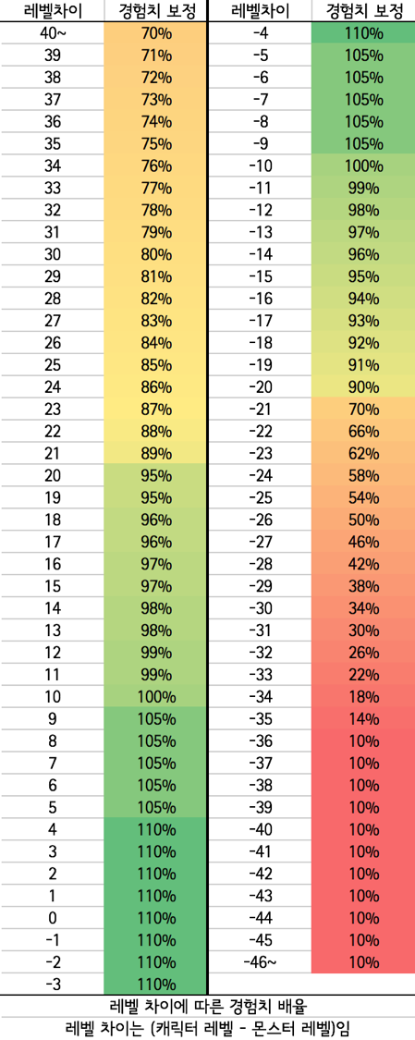This screenshot has height=1040, width=415.
Task: Click the 100% cell beside -10
Action: tap(365, 165)
